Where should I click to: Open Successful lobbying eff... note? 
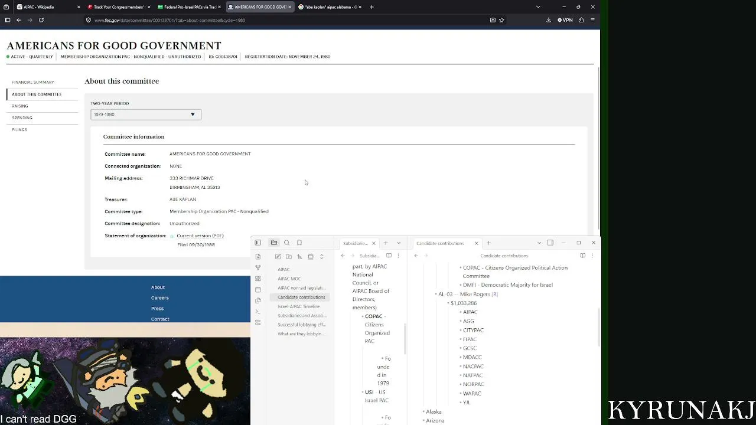[302, 325]
